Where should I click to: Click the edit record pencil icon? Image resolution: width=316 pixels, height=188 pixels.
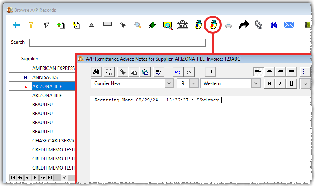click(76, 25)
